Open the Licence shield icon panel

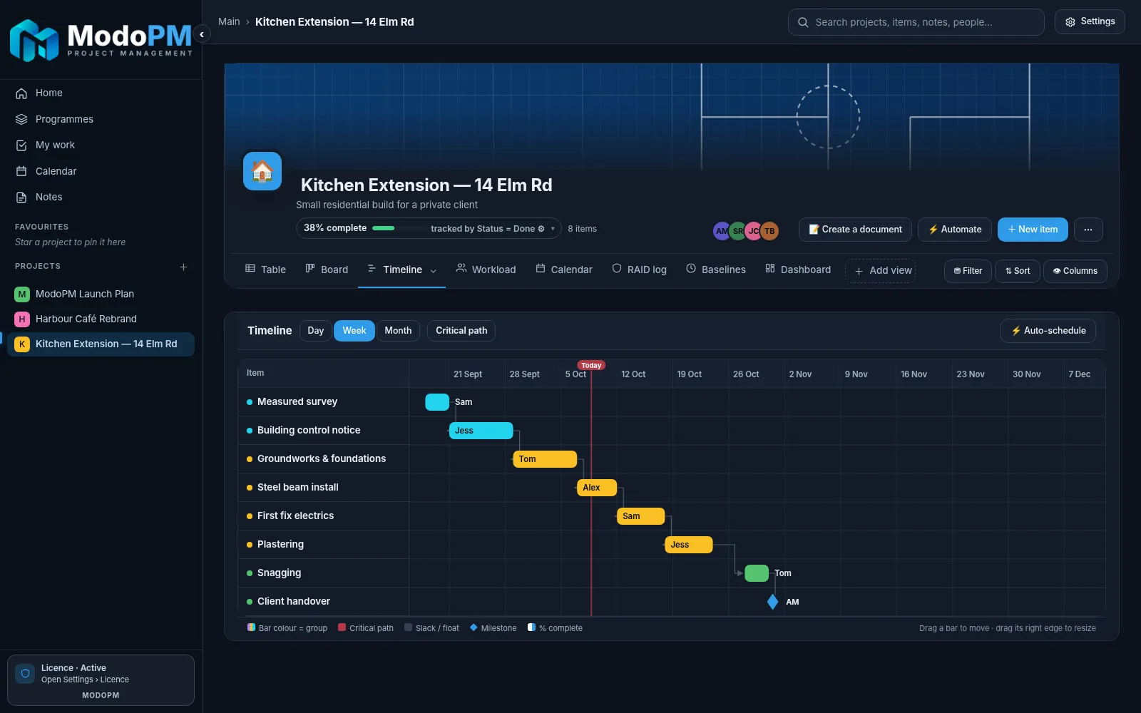click(25, 674)
